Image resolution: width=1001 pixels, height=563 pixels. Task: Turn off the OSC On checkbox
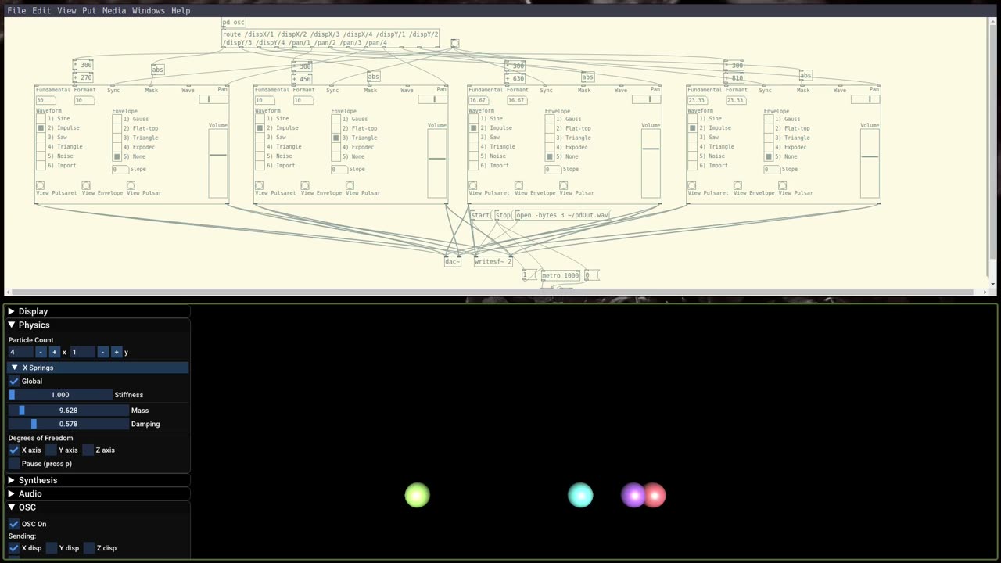pos(14,524)
